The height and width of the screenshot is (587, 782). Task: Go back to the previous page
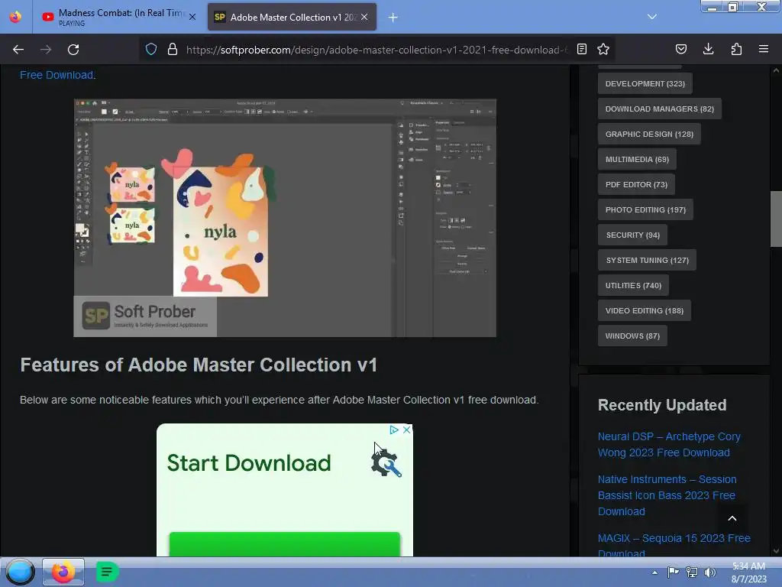pos(18,50)
